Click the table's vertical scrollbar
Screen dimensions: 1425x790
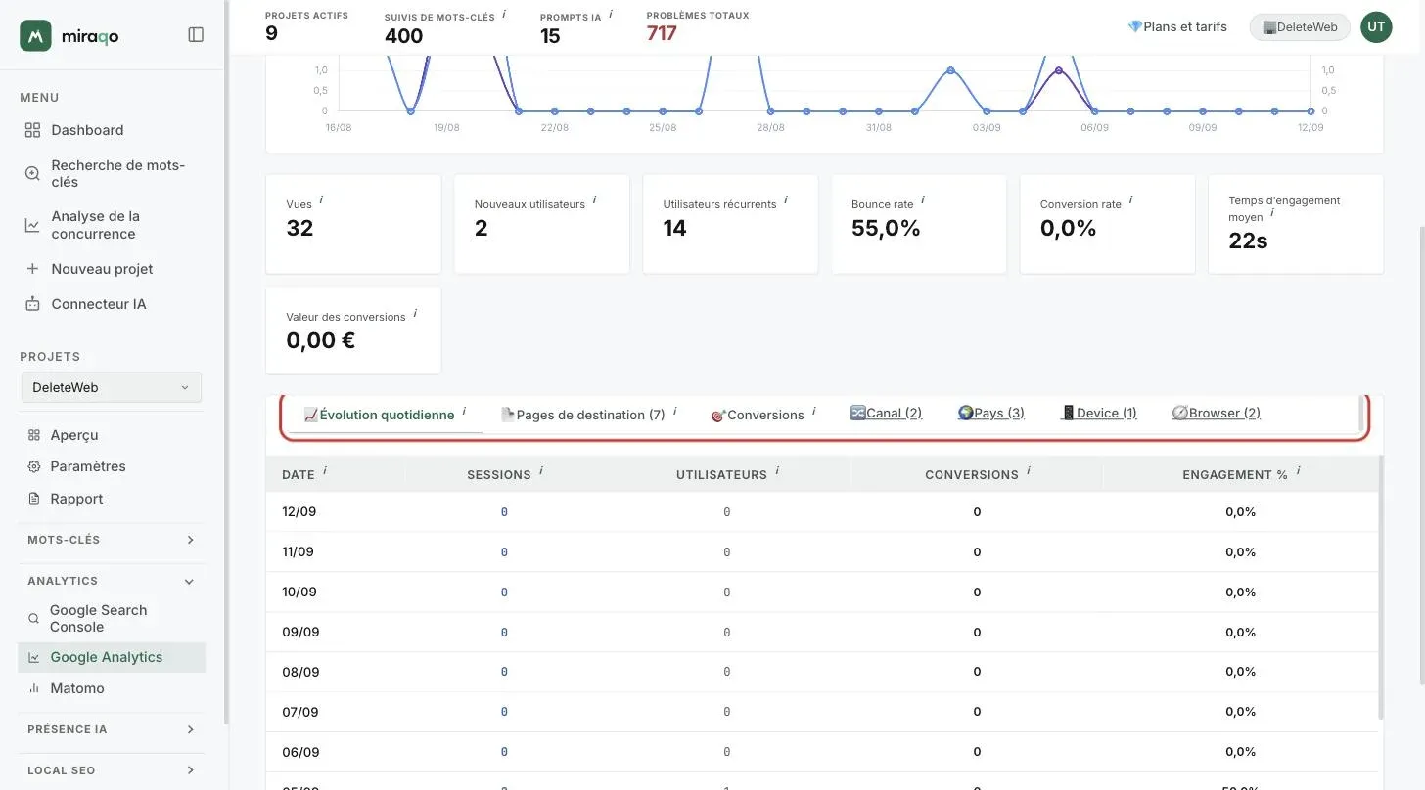pos(1381,587)
